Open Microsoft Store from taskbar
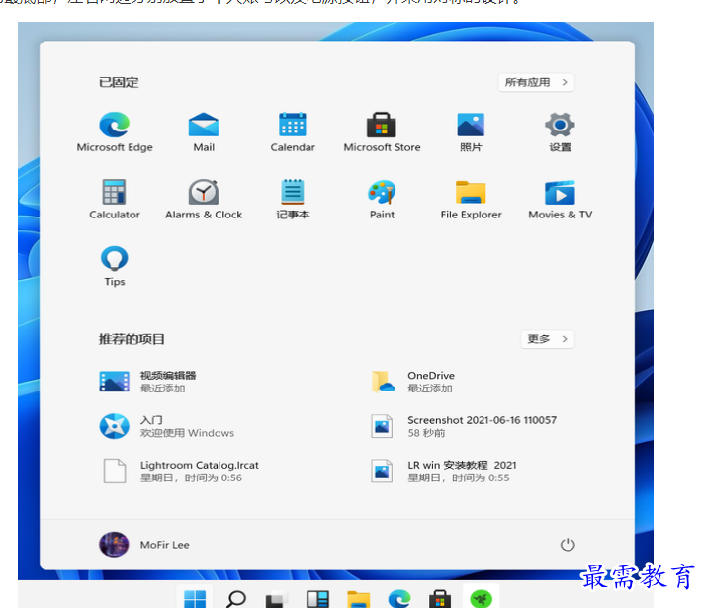 click(440, 599)
